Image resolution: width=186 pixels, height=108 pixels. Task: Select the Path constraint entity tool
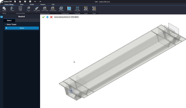tap(20, 9)
